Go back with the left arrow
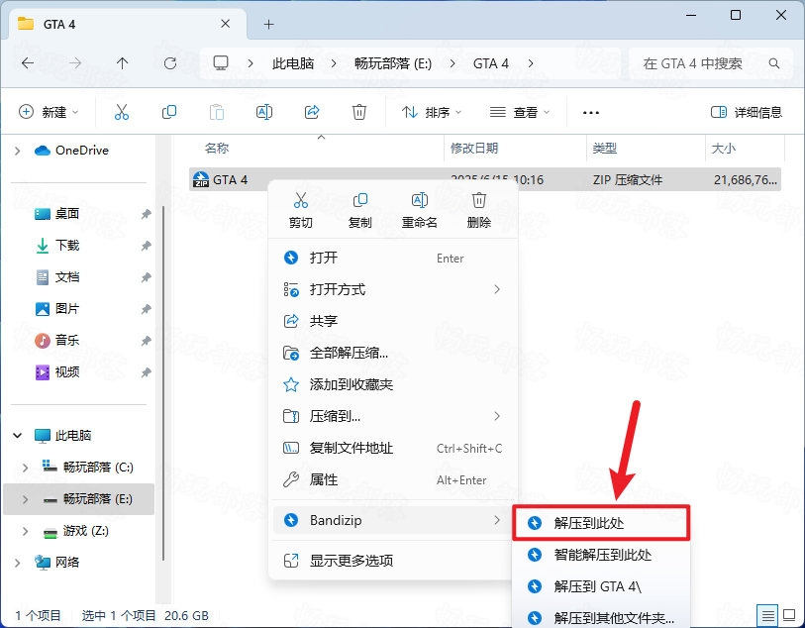The height and width of the screenshot is (628, 805). tap(28, 63)
